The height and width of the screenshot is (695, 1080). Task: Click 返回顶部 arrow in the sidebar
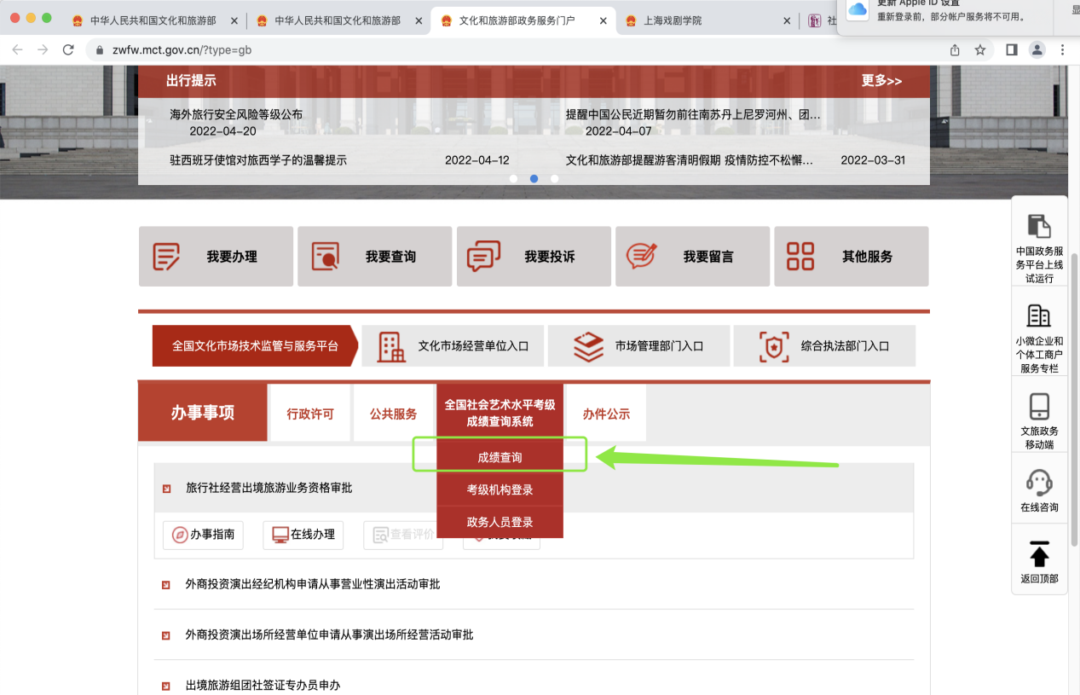click(x=1039, y=555)
